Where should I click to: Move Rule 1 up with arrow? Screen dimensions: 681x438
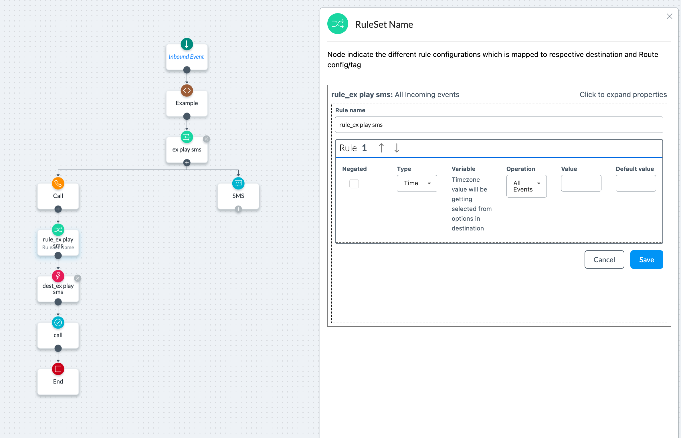[381, 148]
